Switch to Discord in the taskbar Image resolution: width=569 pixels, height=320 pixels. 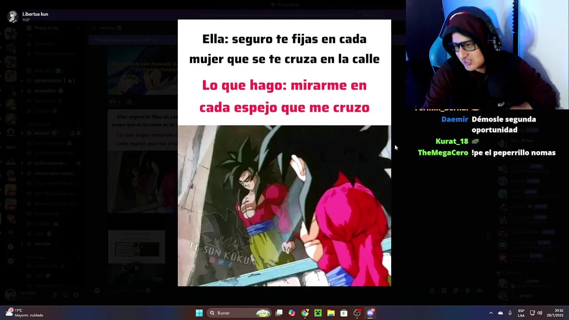pyautogui.click(x=370, y=313)
